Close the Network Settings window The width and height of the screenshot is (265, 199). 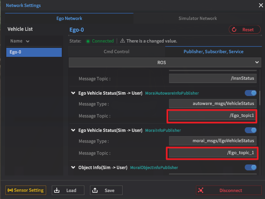coord(261,5)
